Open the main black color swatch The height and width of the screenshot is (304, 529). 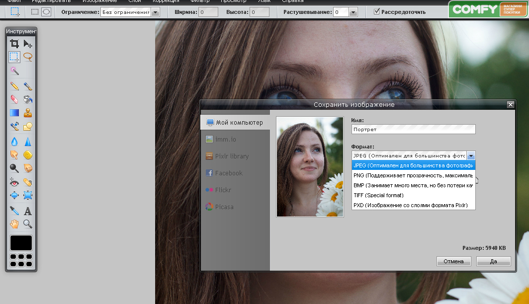point(21,243)
